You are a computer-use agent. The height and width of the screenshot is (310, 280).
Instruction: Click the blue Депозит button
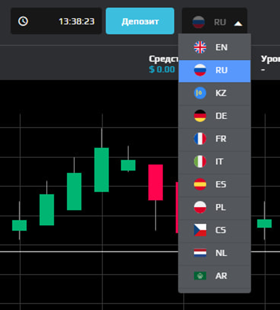tap(140, 21)
